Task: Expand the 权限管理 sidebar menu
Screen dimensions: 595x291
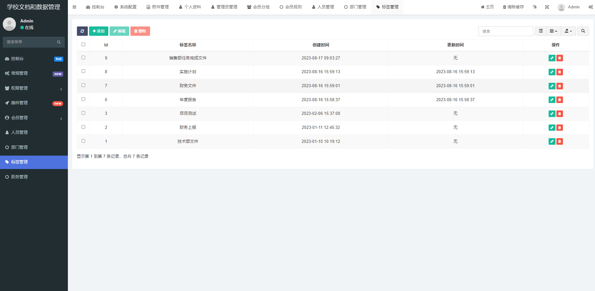Action: point(34,88)
